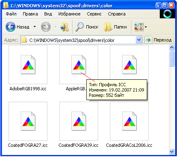Click the address path field
Image resolution: width=178 pixels, height=157 pixels.
pos(81,40)
